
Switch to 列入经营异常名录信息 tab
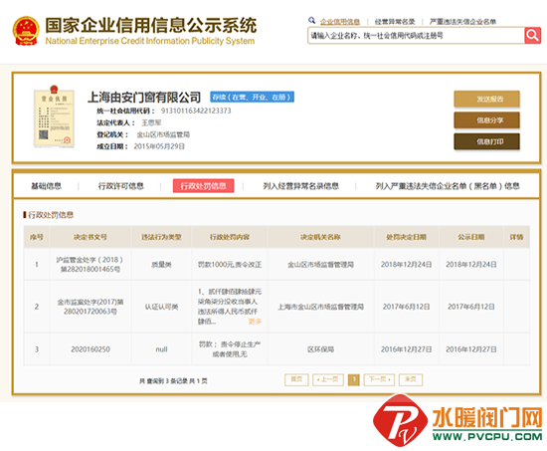(x=300, y=186)
